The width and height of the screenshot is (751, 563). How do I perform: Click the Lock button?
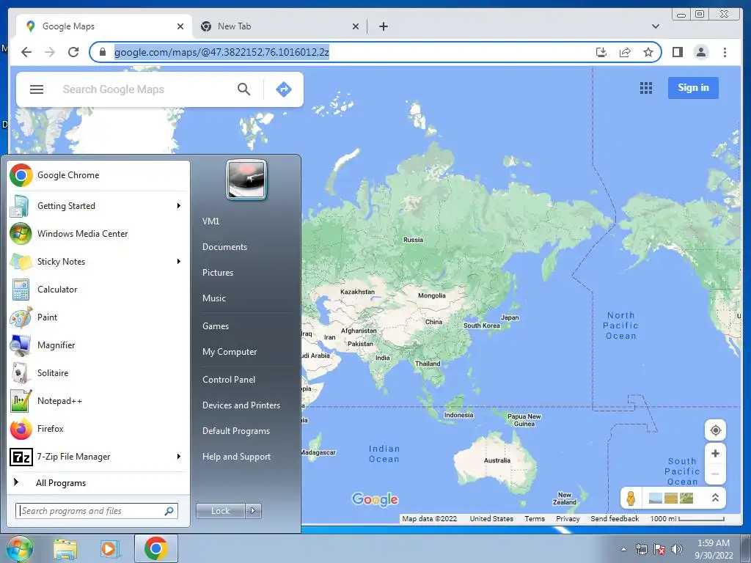[x=220, y=511]
